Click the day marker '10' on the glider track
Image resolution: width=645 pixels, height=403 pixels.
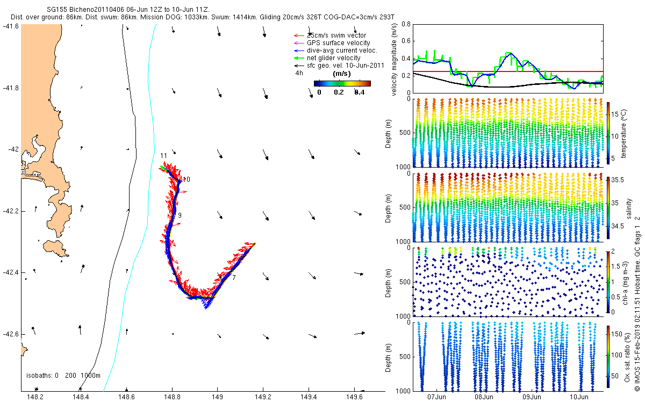[186, 179]
